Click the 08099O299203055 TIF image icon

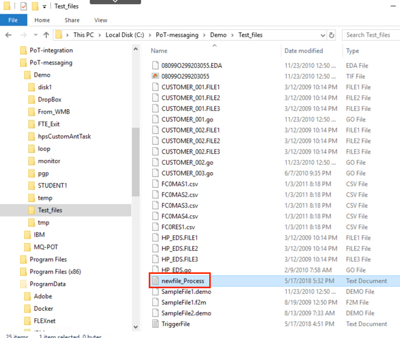155,76
